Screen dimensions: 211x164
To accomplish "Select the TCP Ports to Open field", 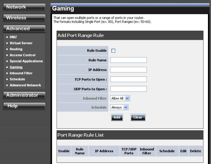I will (x=128, y=79).
